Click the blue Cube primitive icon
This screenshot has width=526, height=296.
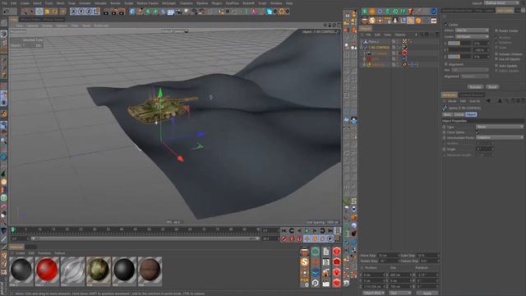coord(132,12)
